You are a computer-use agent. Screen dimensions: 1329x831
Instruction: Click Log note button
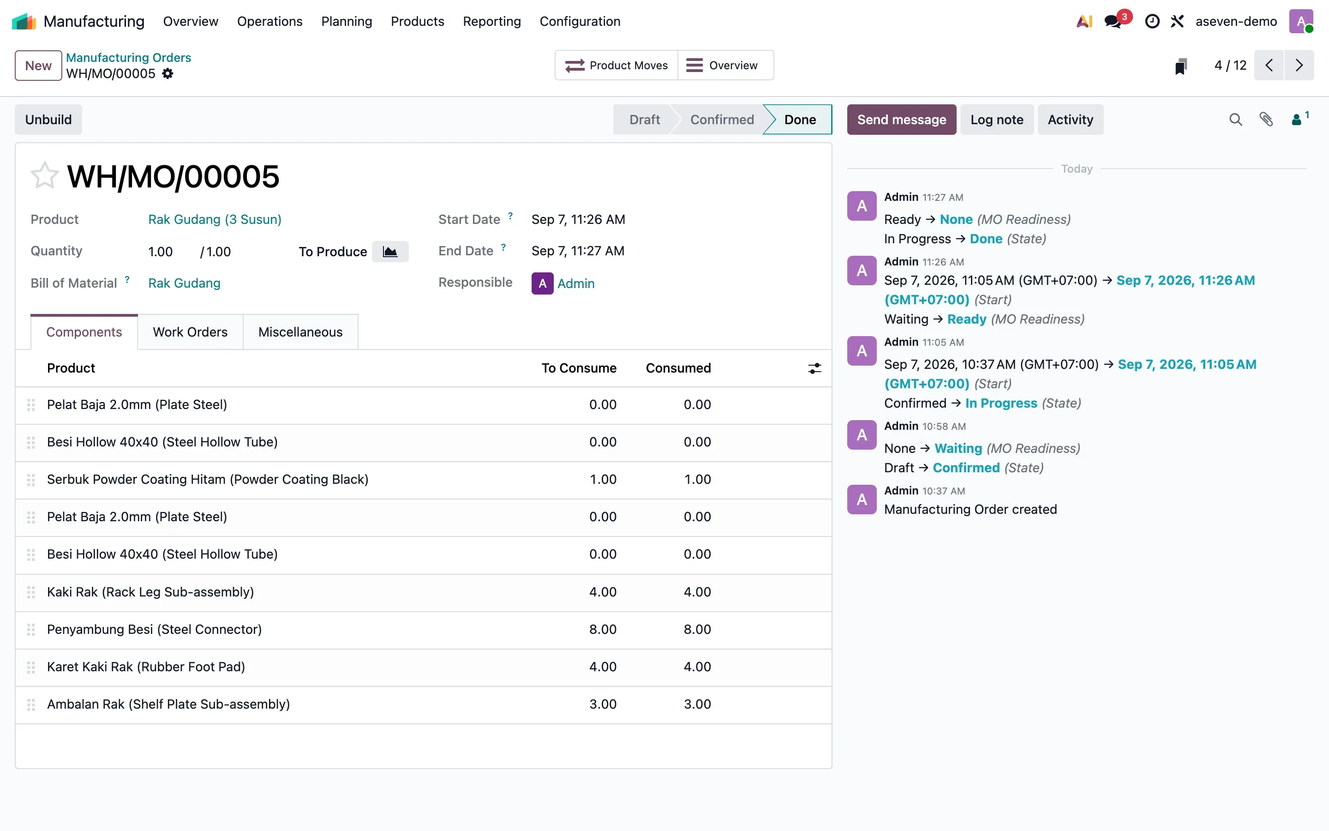click(x=997, y=119)
